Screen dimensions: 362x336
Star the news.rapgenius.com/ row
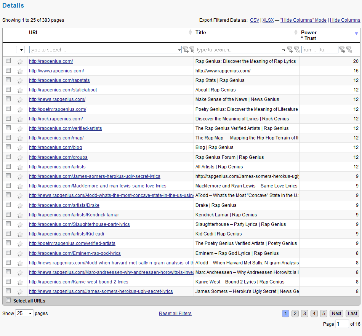20,100
